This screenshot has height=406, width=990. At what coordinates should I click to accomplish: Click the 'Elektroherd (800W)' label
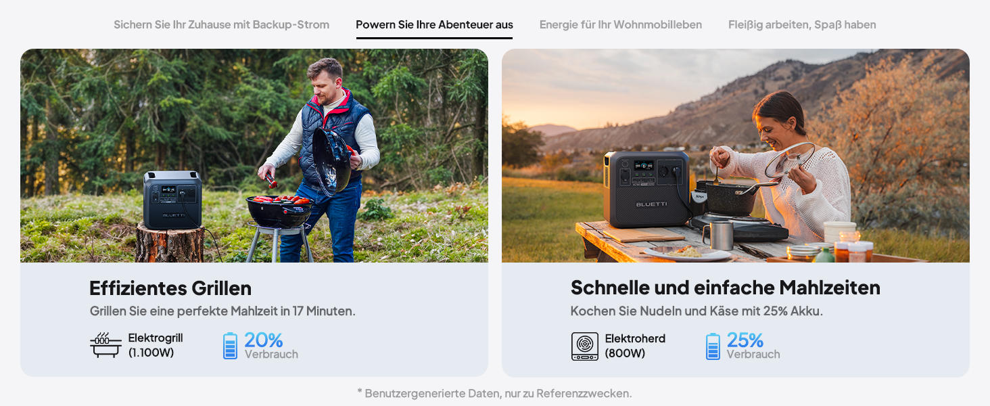pos(635,345)
